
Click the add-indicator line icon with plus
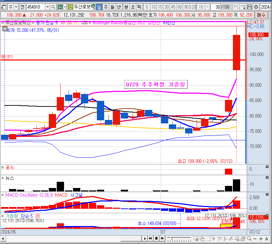point(243,7)
